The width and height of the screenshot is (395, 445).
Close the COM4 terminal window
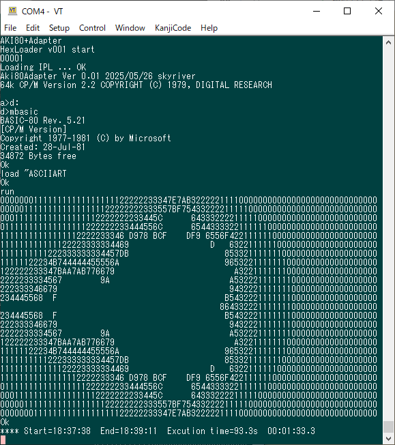378,11
